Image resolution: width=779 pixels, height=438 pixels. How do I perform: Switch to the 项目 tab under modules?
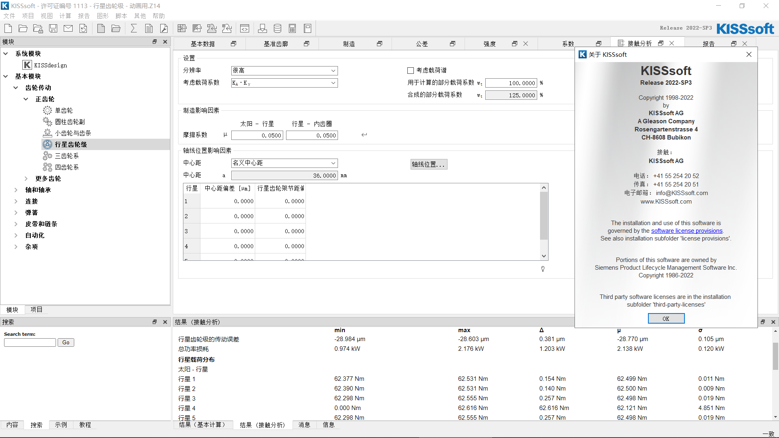[x=37, y=309]
